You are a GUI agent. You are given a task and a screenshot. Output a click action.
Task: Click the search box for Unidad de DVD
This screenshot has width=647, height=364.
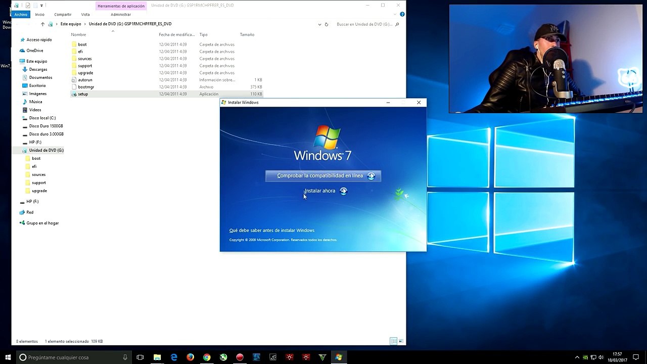coord(364,24)
